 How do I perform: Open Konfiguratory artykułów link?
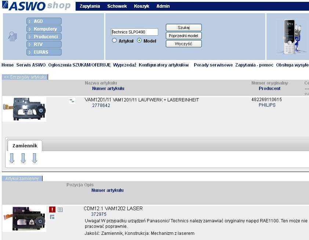164,65
